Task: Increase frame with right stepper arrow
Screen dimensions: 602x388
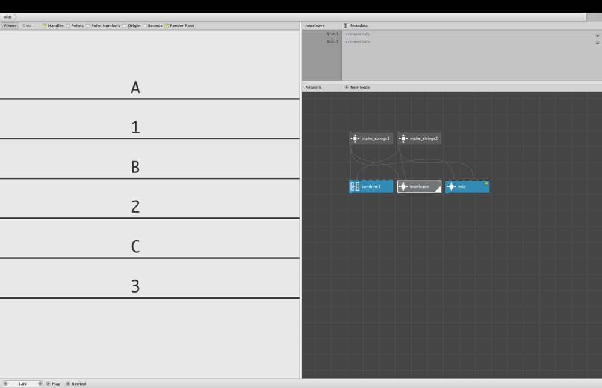Action: pos(40,383)
